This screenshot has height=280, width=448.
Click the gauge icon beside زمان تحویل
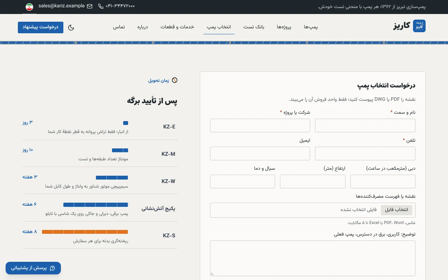(175, 80)
